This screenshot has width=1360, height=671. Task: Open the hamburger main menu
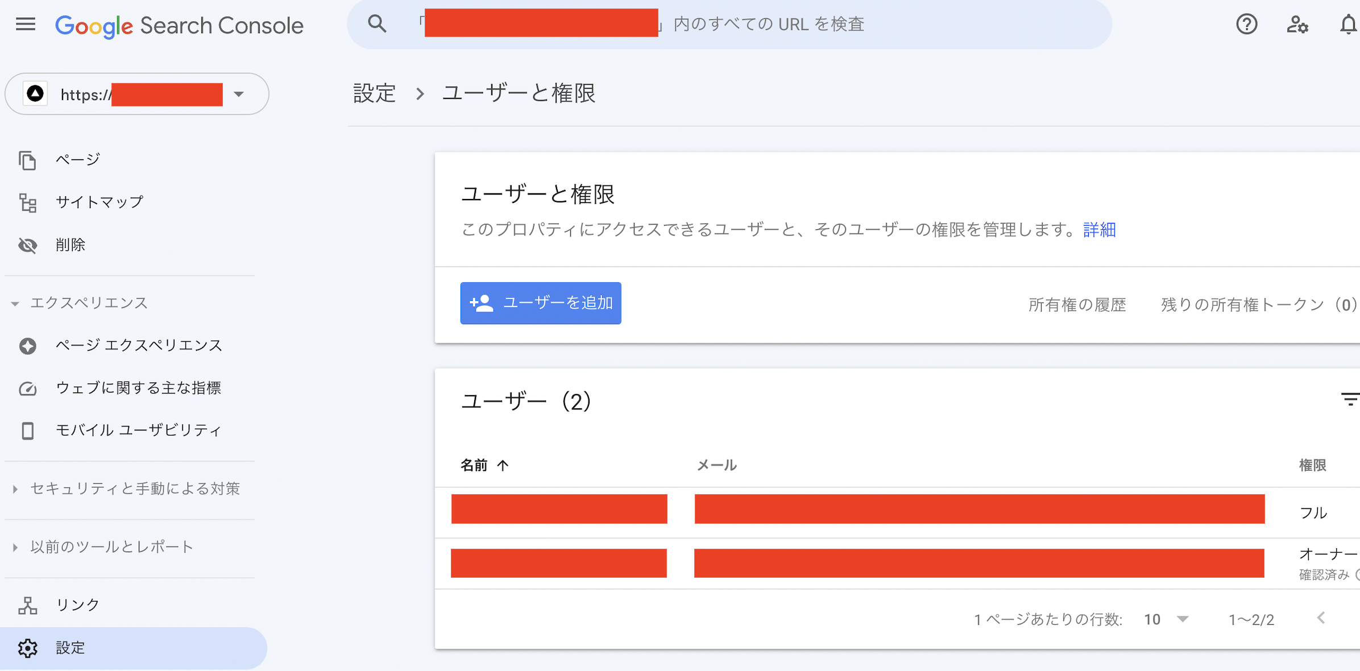[26, 24]
